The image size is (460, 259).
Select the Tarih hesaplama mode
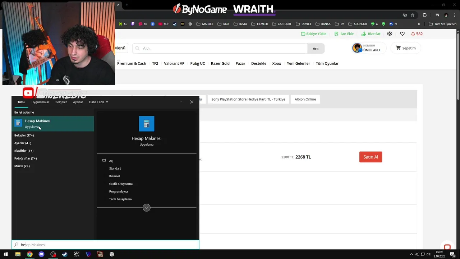click(x=120, y=199)
